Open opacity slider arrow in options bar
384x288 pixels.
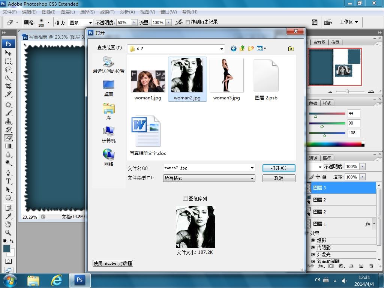click(x=134, y=22)
